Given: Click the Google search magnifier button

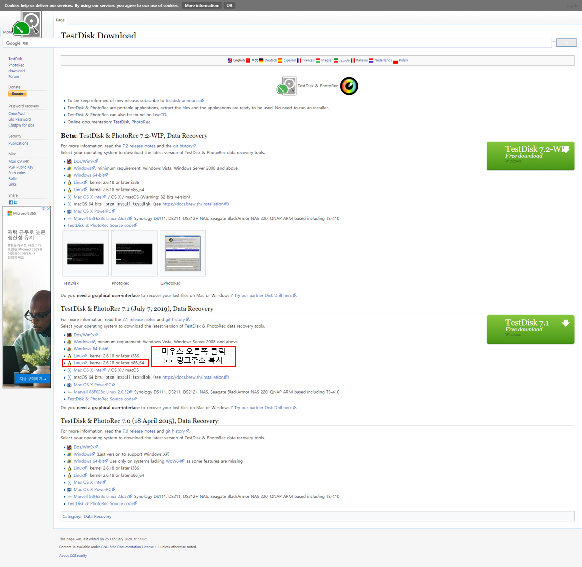Looking at the screenshot, I should tap(566, 43).
